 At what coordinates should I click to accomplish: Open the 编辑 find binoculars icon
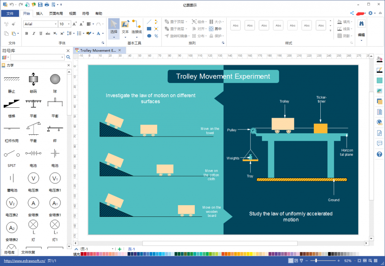click(361, 24)
